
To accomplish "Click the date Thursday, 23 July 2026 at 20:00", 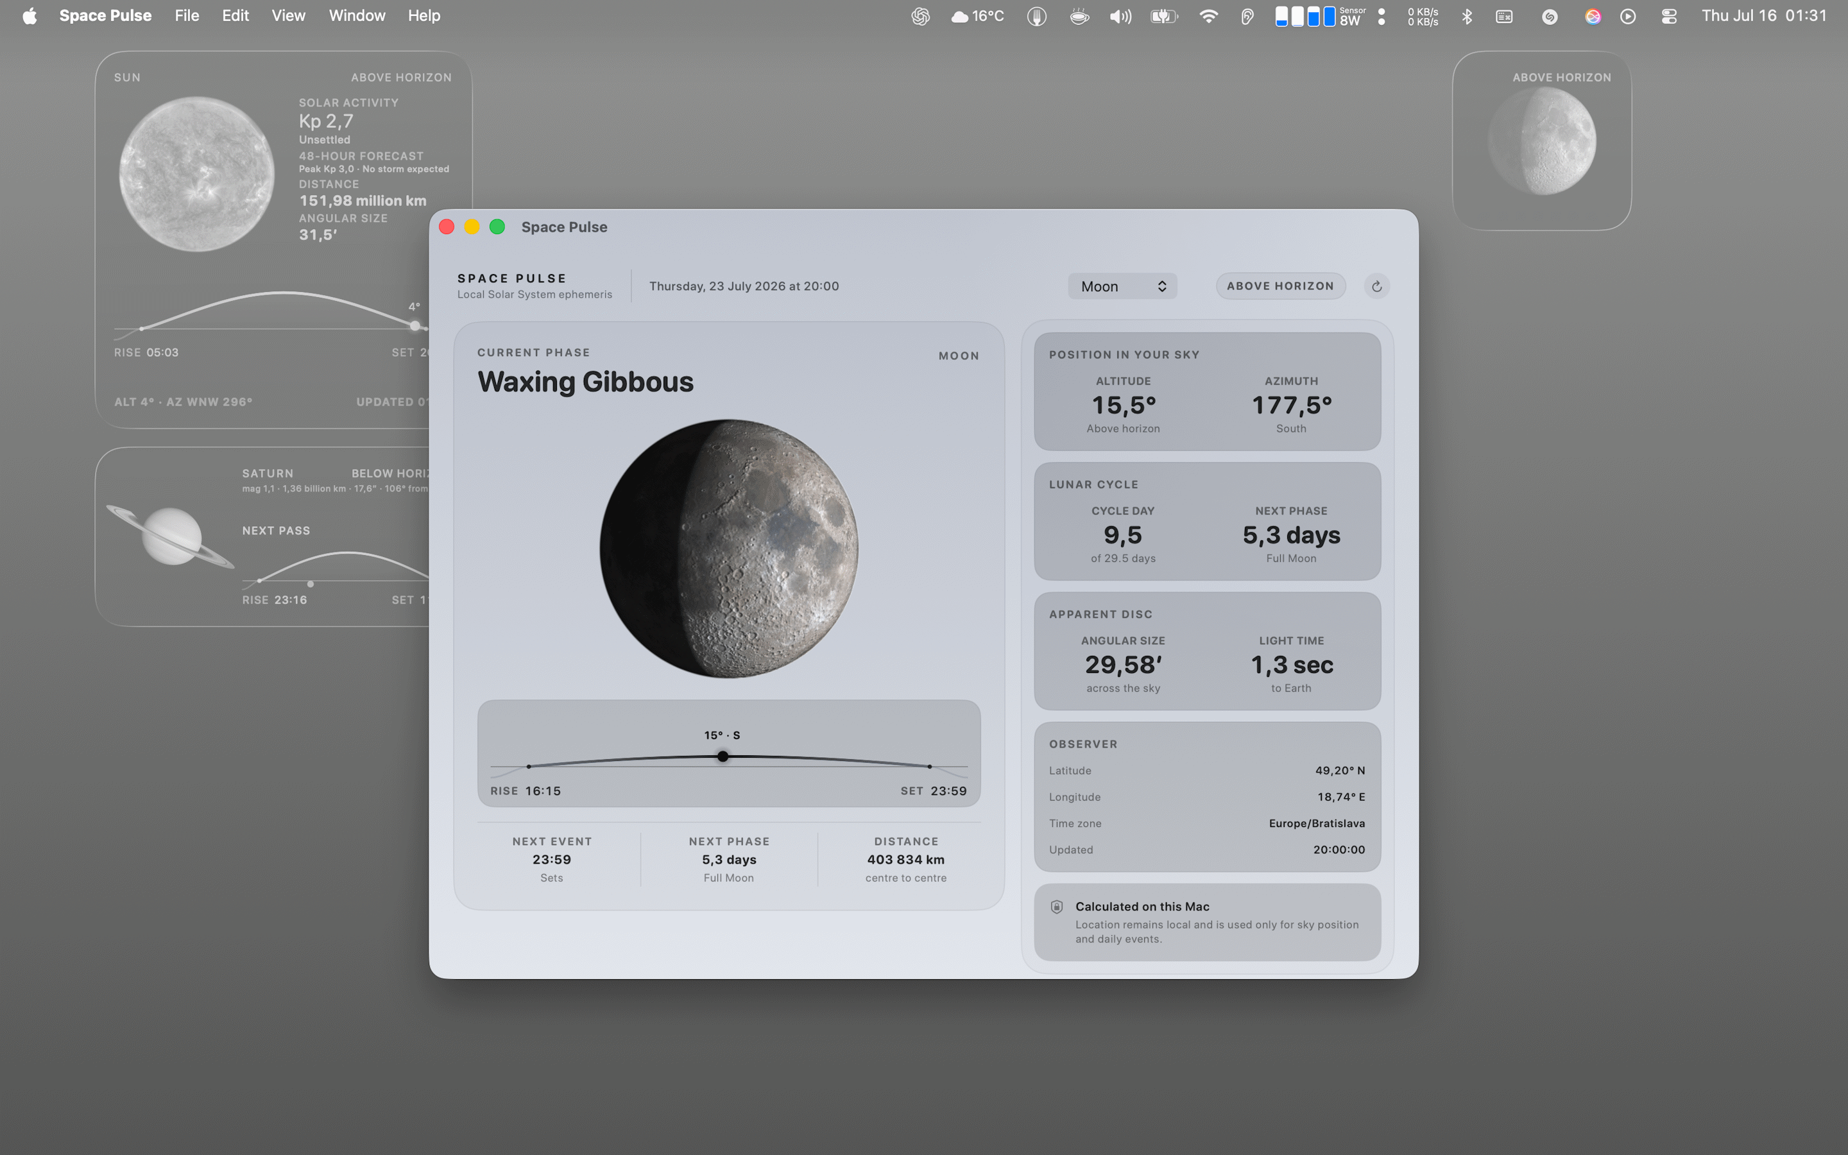I will (744, 286).
